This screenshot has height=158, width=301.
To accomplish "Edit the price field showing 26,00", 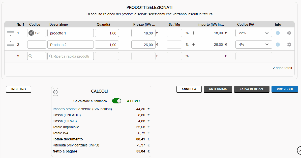I will 143,45.
